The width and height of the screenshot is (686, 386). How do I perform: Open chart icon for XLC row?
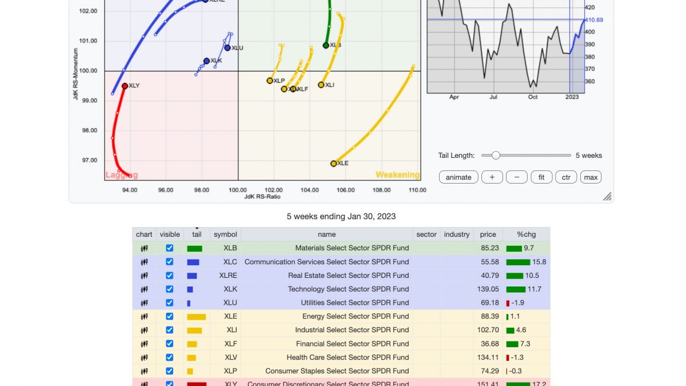click(144, 262)
